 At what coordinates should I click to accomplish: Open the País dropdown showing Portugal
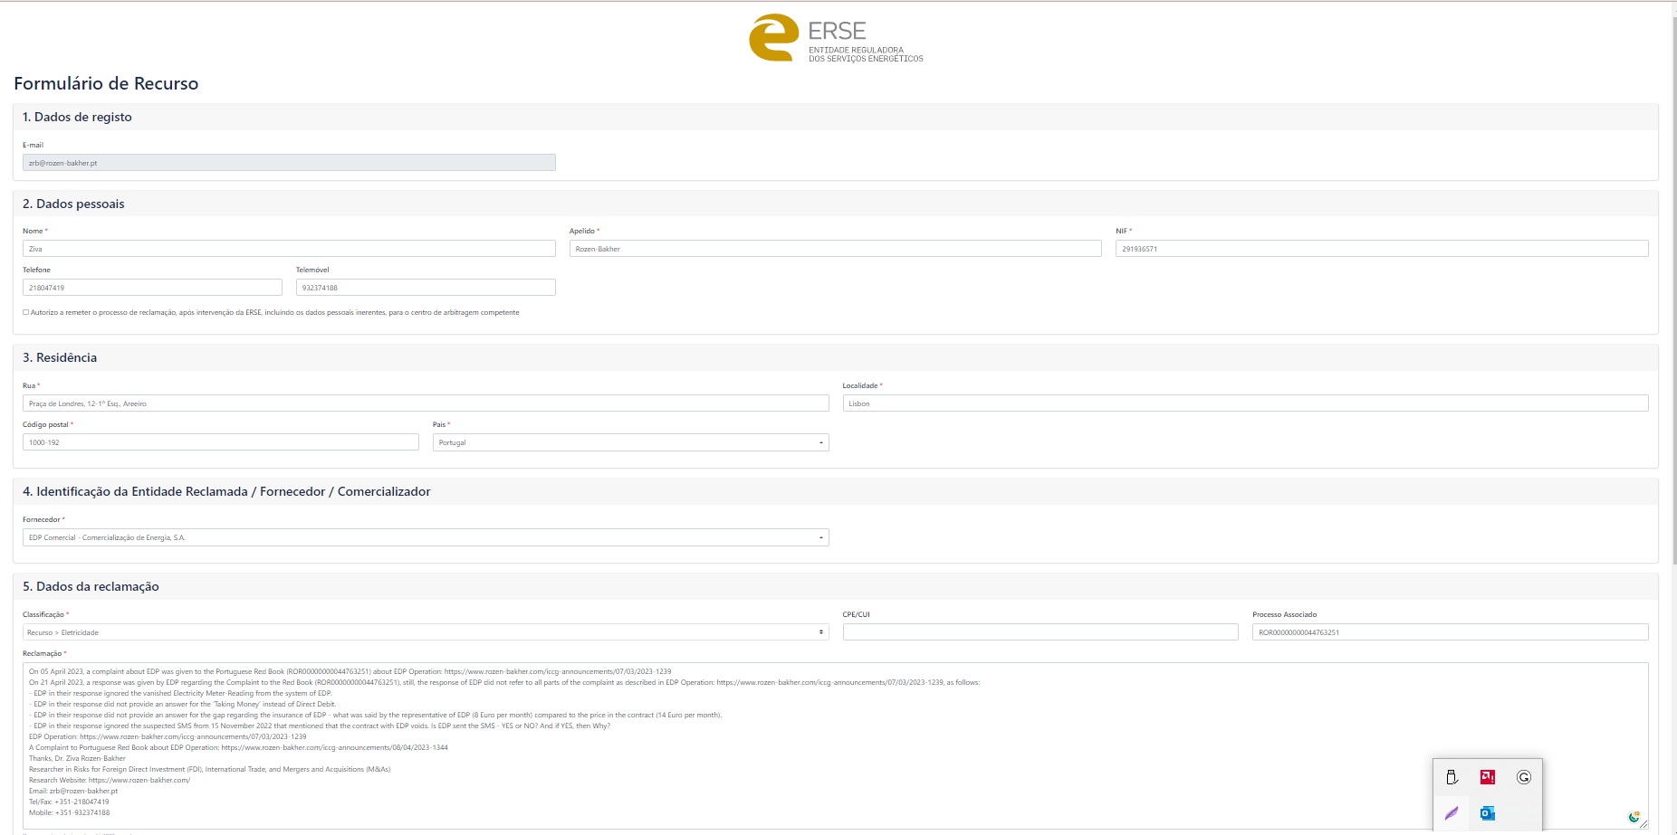point(630,442)
